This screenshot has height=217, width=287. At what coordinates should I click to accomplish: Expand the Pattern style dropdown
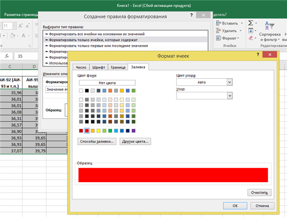pyautogui.click(x=230, y=96)
